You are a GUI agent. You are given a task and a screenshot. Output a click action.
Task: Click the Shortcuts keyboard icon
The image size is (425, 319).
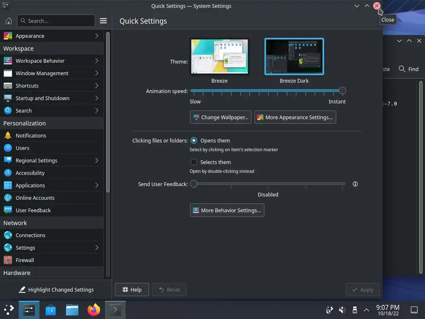(x=7, y=86)
